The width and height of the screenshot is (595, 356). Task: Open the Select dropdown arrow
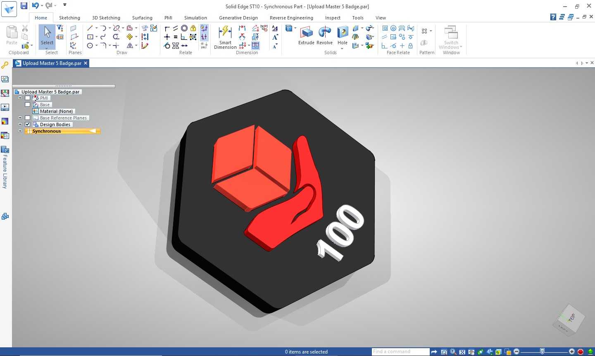point(47,48)
